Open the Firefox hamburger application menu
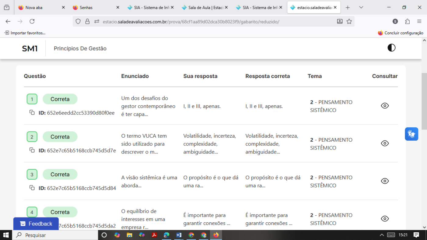This screenshot has width=427, height=240. 419,21
